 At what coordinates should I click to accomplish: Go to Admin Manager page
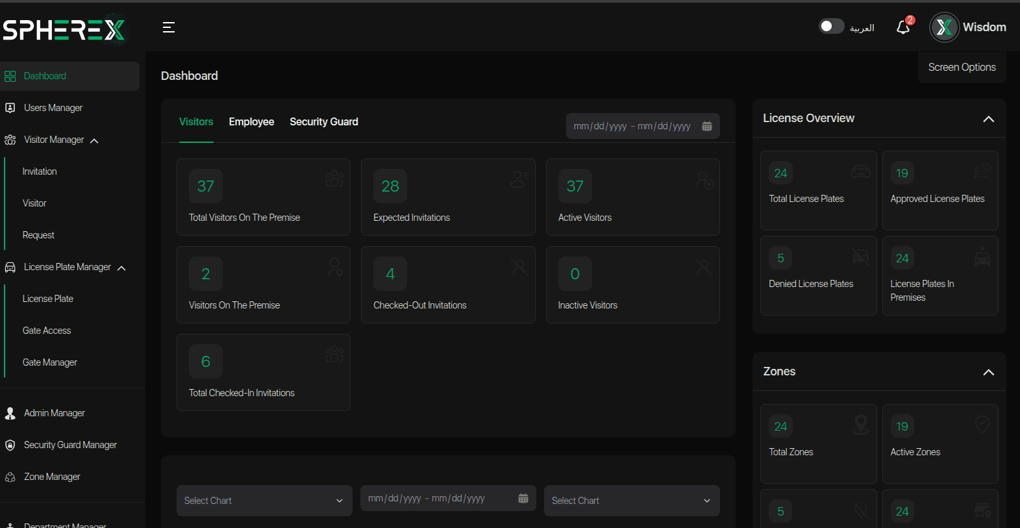point(55,413)
